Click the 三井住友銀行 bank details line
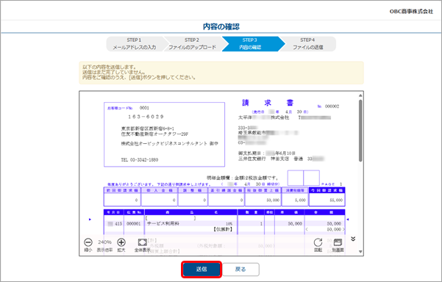The height and width of the screenshot is (282, 442). (281, 159)
